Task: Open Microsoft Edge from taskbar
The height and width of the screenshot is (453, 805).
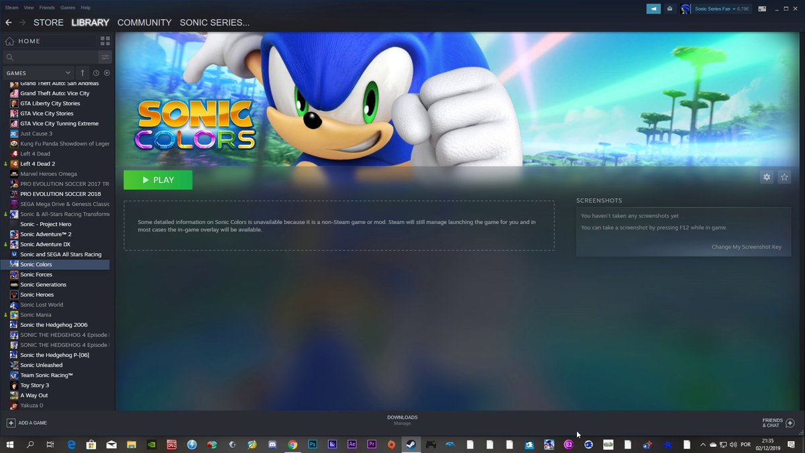Action: (x=71, y=444)
